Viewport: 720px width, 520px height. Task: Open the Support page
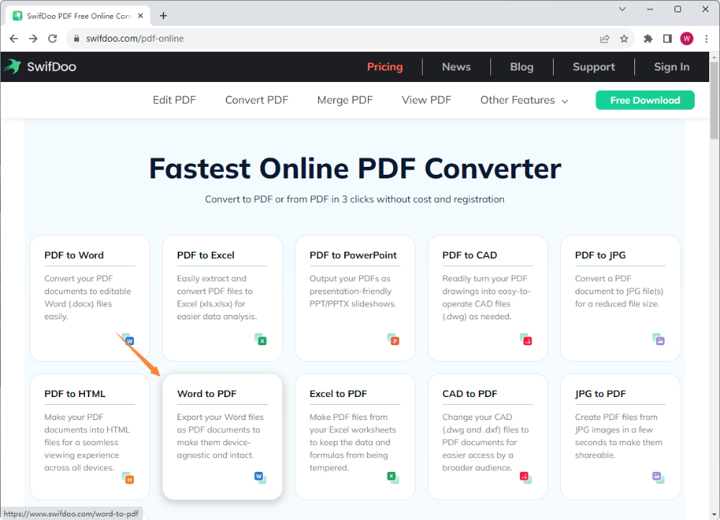point(594,67)
